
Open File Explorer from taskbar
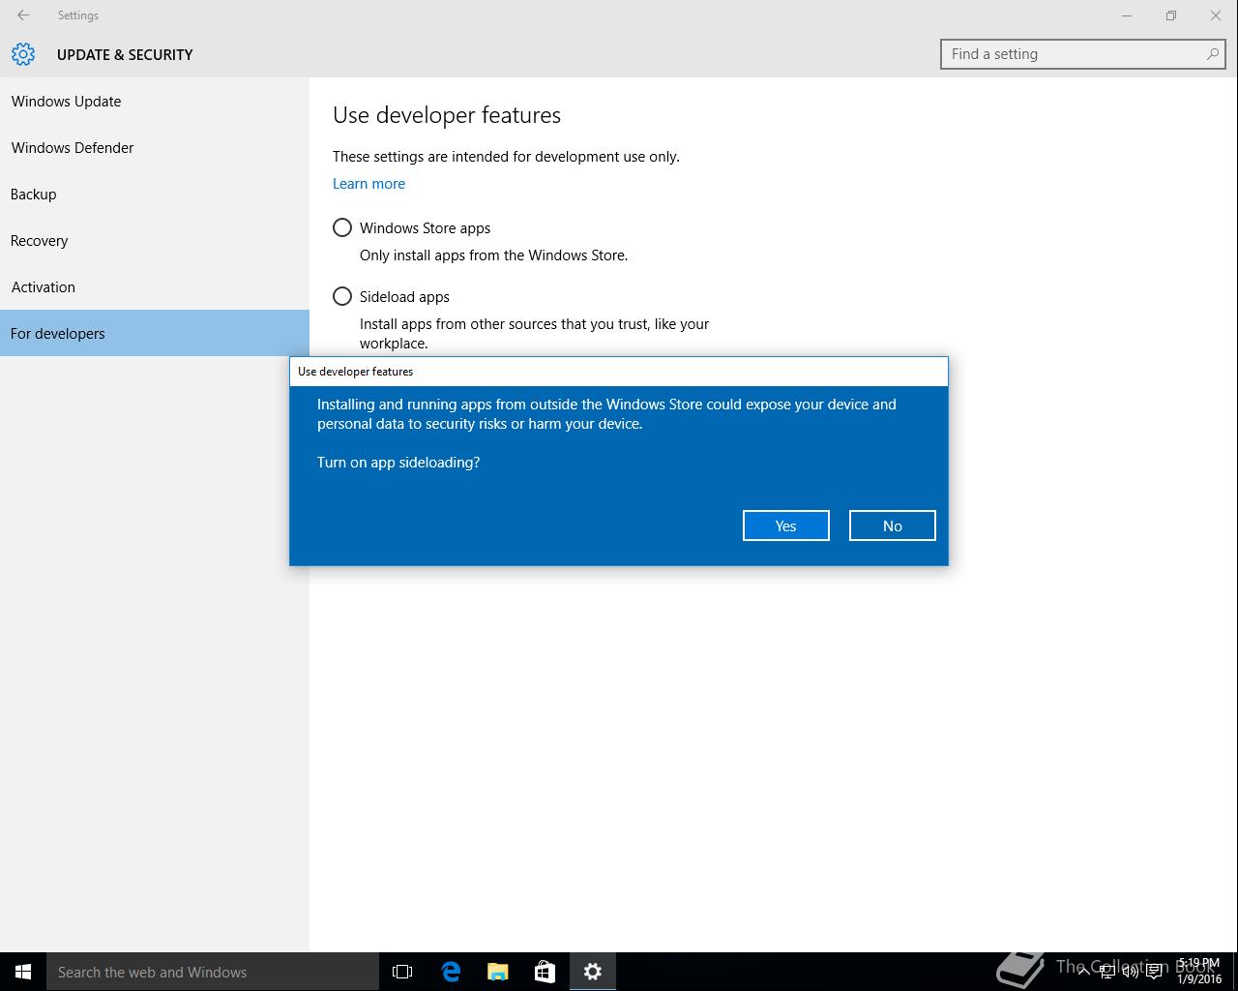(498, 972)
